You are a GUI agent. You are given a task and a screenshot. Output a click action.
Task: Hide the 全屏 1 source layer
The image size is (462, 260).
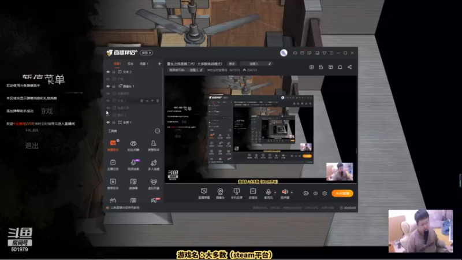click(x=108, y=122)
